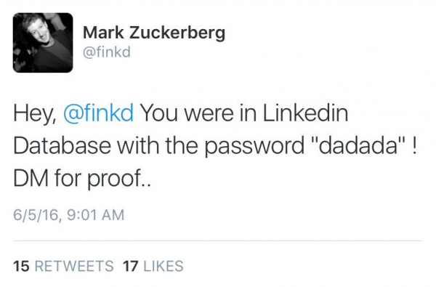Select the bold number 17
436x287 pixels.
131,266
